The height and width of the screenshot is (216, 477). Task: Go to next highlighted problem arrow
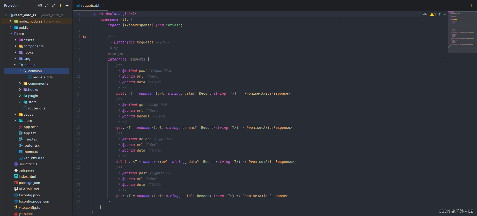point(445,14)
